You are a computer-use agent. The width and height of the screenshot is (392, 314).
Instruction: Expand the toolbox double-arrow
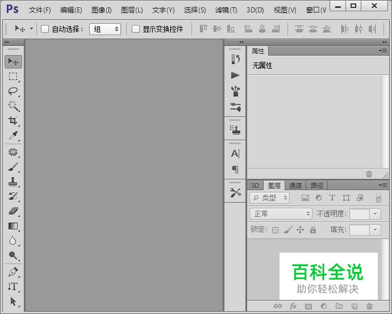pos(7,43)
